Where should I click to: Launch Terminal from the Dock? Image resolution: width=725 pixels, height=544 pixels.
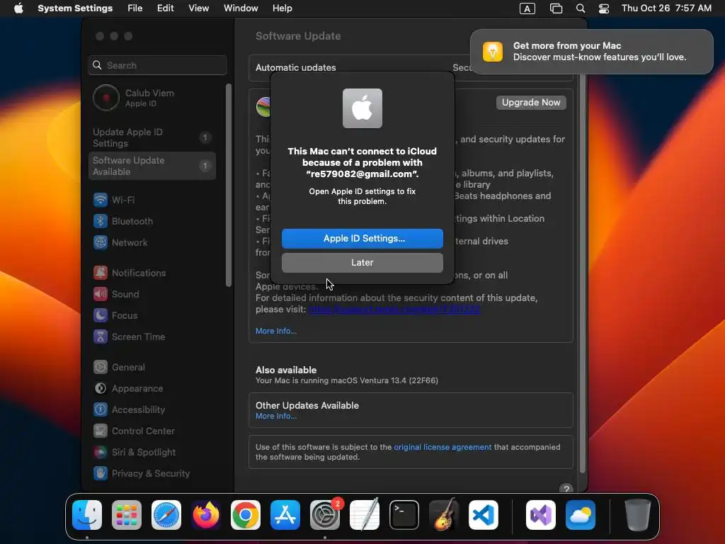pyautogui.click(x=404, y=515)
